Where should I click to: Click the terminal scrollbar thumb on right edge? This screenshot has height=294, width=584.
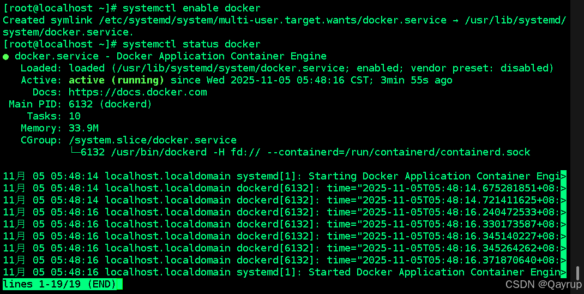coord(577,272)
